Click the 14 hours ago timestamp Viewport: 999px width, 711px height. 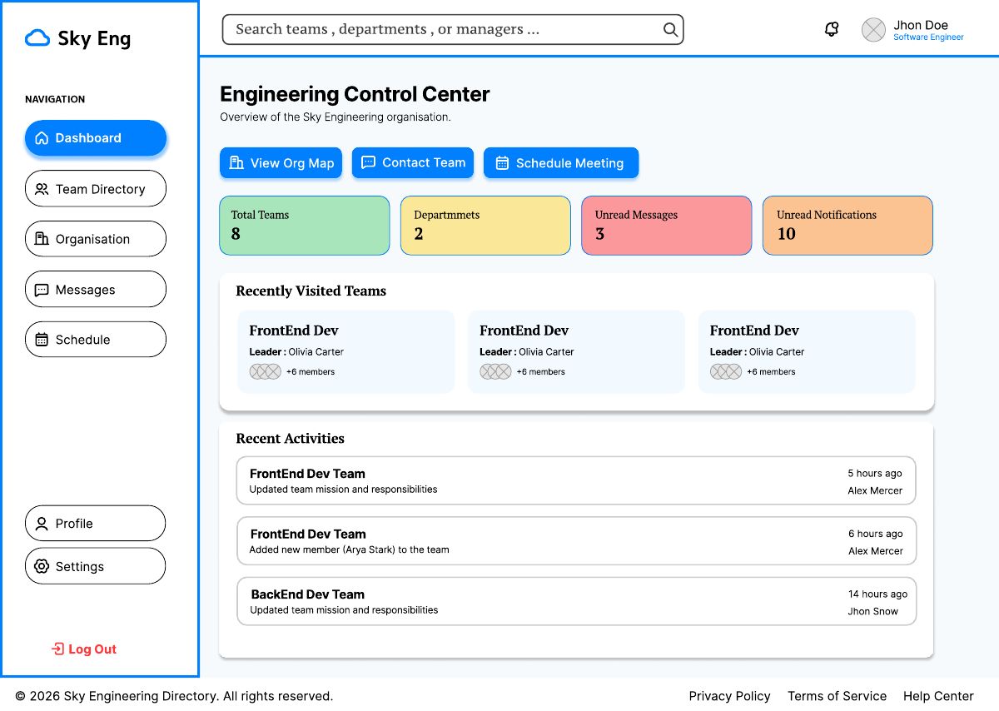point(877,594)
